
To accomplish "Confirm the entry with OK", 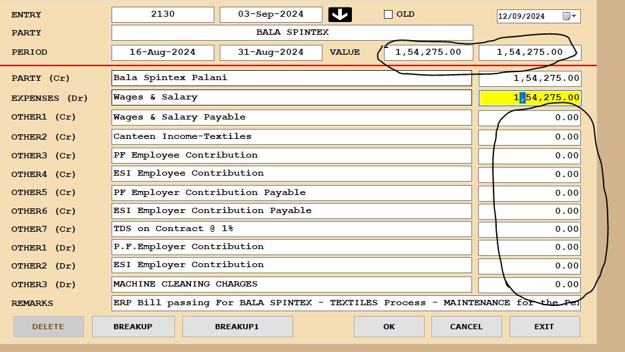I will 389,327.
